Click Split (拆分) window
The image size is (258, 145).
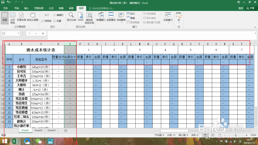(131, 14)
